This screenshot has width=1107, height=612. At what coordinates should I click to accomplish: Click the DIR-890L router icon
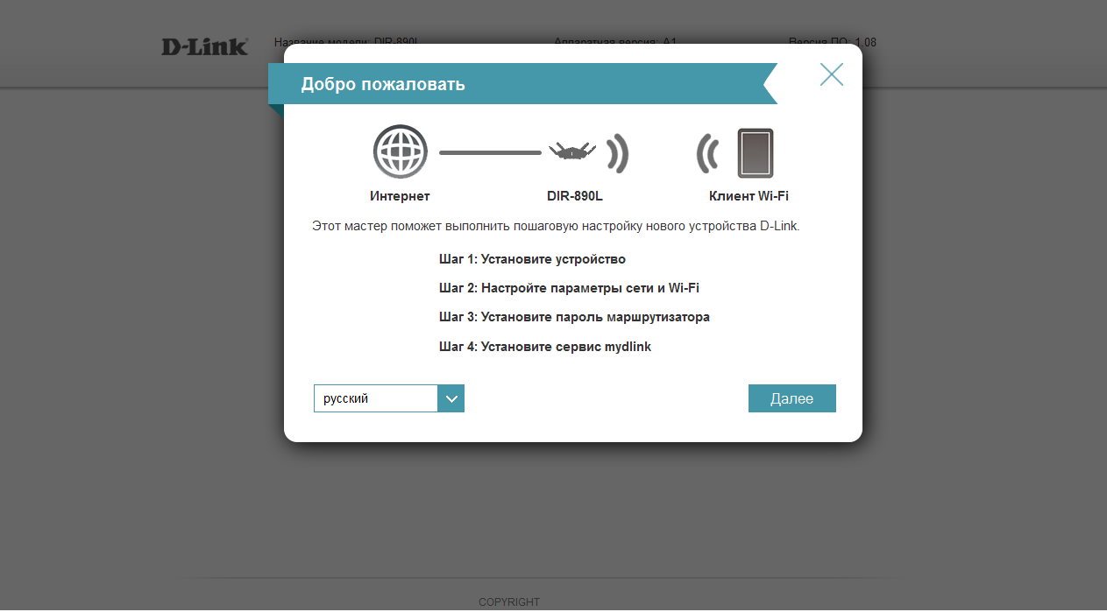[x=571, y=151]
